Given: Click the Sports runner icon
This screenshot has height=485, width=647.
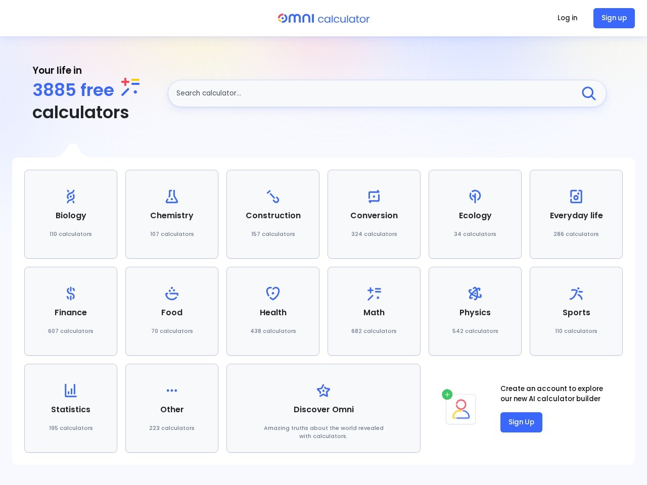Looking at the screenshot, I should (x=576, y=293).
